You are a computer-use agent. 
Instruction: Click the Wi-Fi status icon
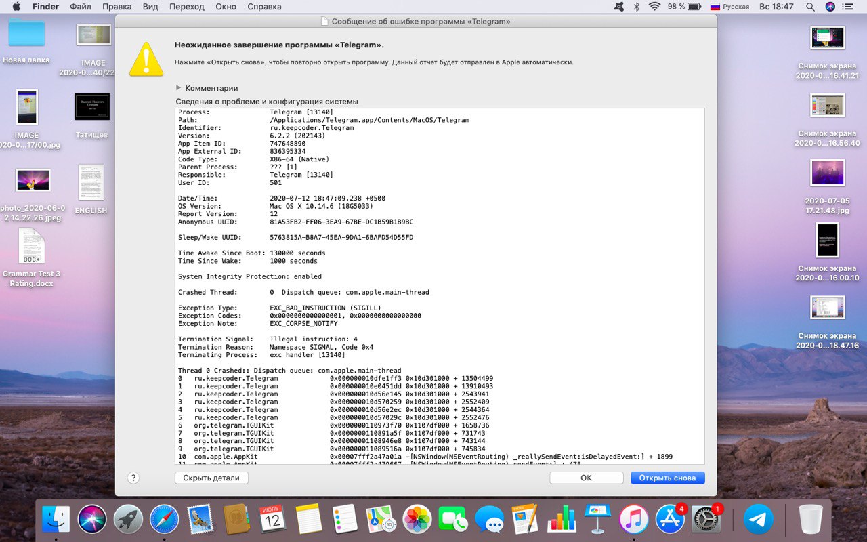coord(654,7)
